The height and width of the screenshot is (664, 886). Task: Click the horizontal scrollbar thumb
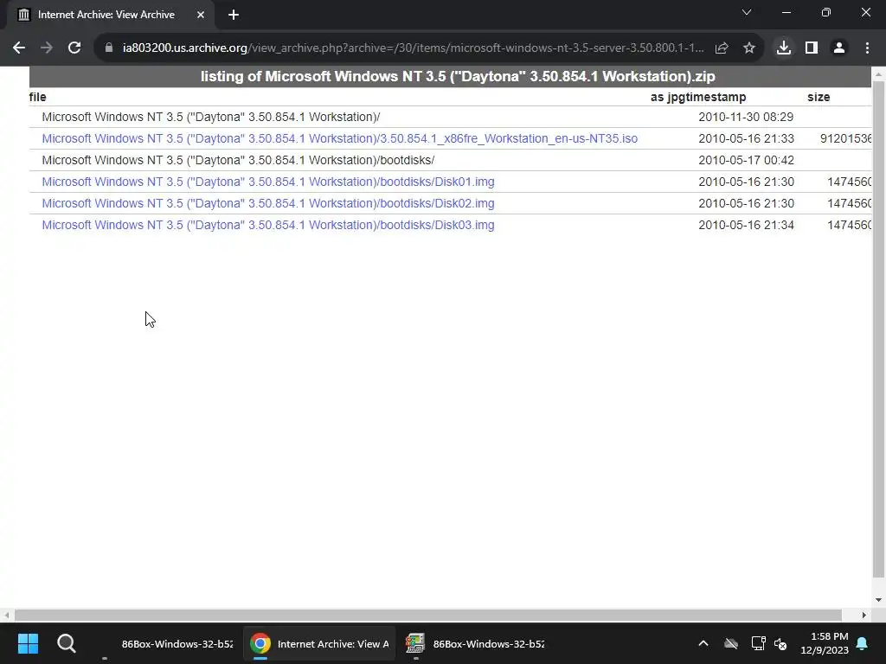click(x=427, y=615)
